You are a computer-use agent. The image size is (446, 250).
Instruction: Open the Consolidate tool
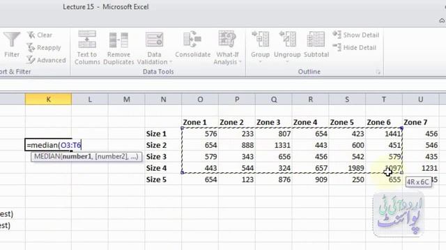[192, 44]
